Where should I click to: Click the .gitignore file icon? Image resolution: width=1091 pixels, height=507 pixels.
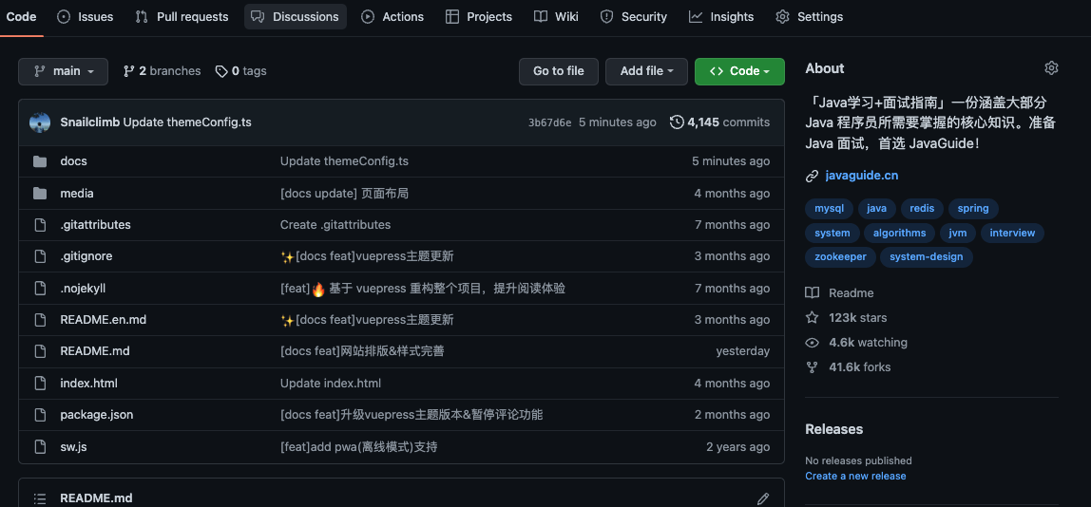pyautogui.click(x=40, y=256)
